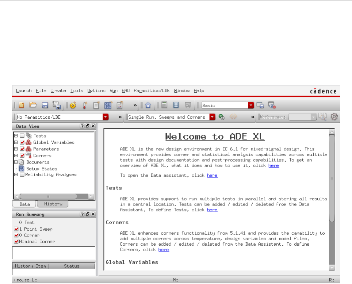Click the 'here' link for ADE XL overview

(273, 165)
